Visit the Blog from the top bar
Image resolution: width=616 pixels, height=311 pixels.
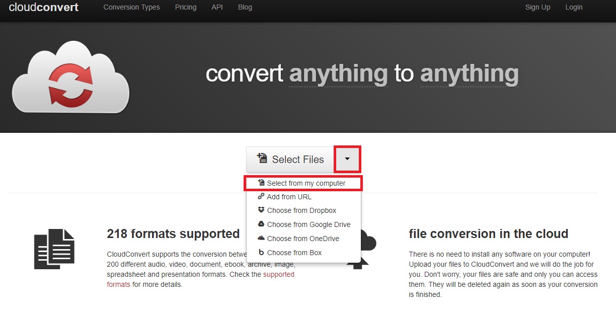coord(245,7)
